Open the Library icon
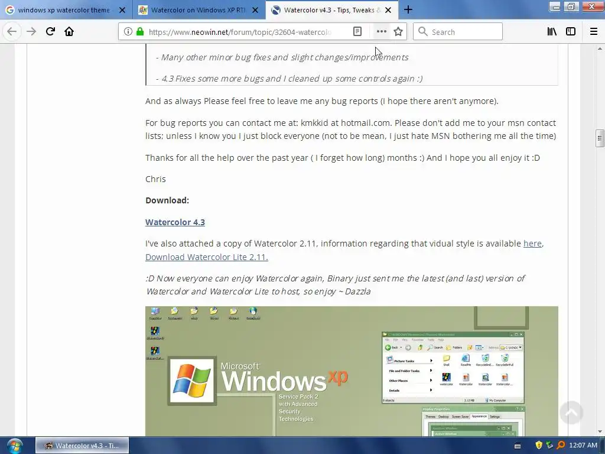This screenshot has width=605, height=454. pyautogui.click(x=552, y=32)
